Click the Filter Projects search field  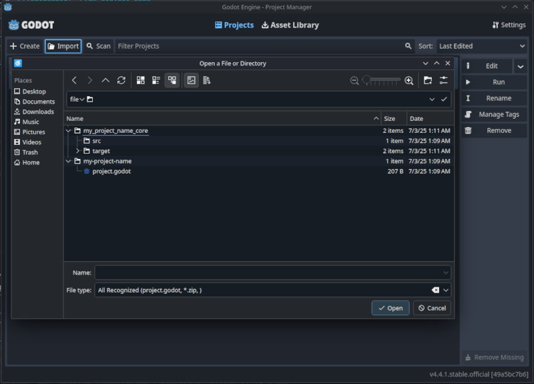point(264,46)
